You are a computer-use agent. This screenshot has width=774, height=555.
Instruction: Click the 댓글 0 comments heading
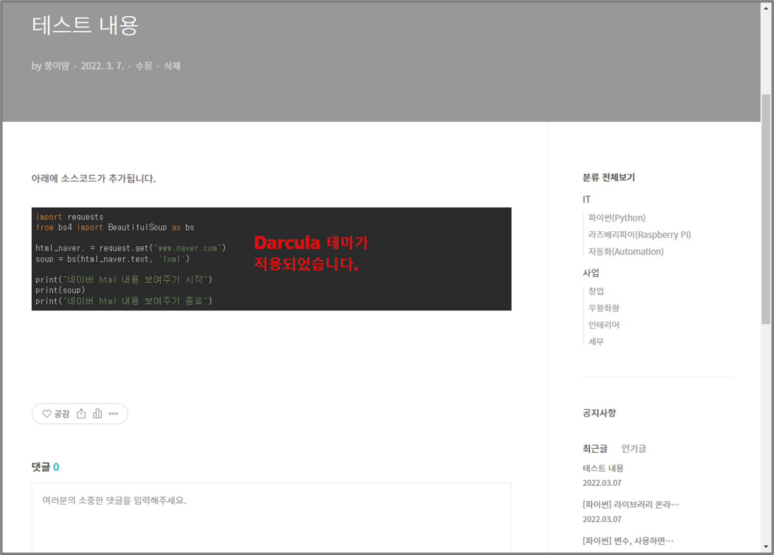(x=45, y=467)
